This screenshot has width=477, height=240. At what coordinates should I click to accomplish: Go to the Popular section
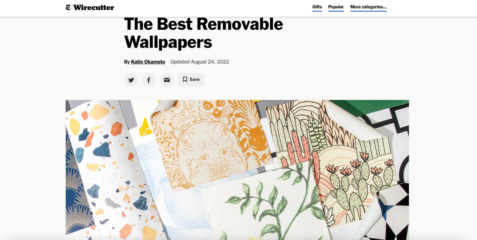click(x=336, y=7)
